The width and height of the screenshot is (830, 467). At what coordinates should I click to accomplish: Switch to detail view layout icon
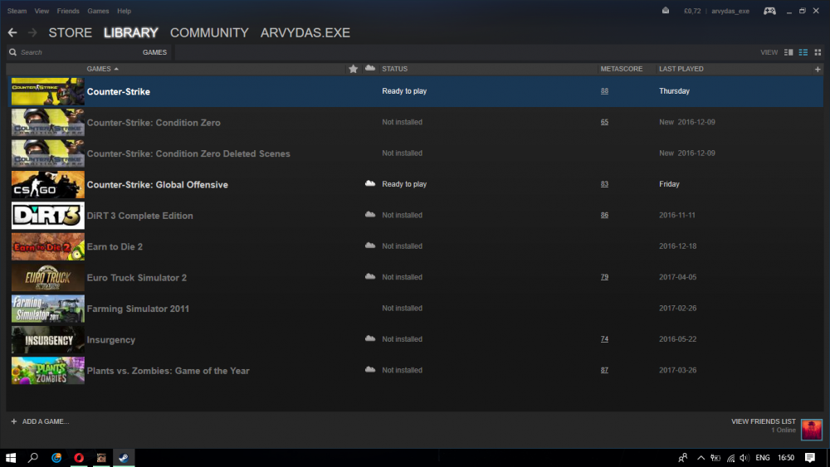(x=788, y=52)
